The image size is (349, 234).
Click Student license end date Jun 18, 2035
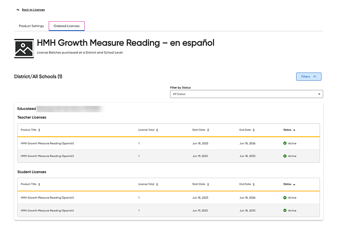pyautogui.click(x=247, y=211)
